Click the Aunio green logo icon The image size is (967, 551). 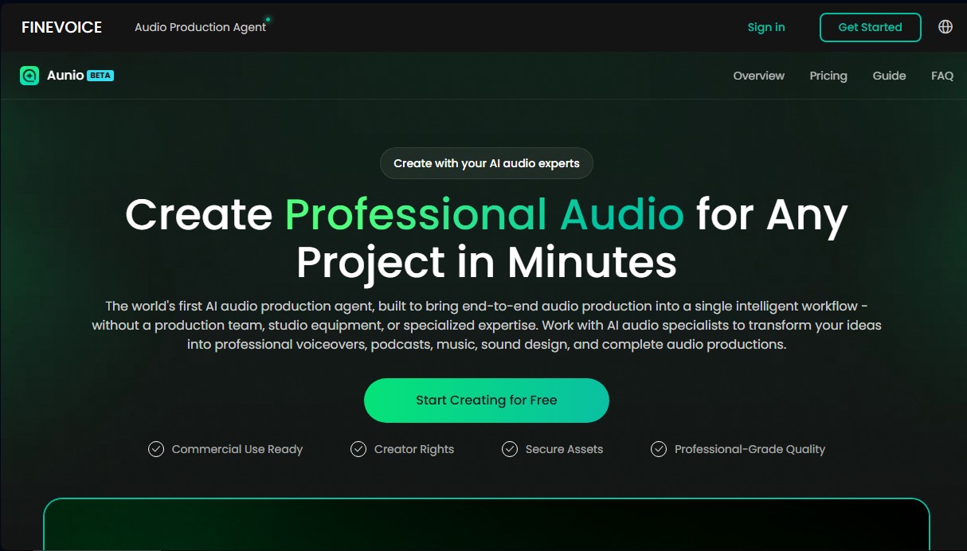point(29,76)
